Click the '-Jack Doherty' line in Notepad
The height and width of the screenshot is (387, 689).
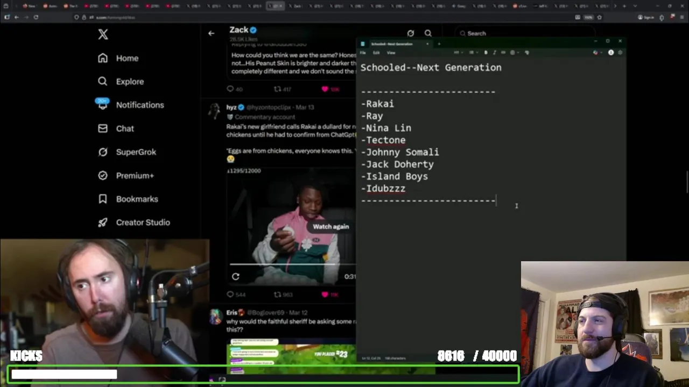click(397, 164)
